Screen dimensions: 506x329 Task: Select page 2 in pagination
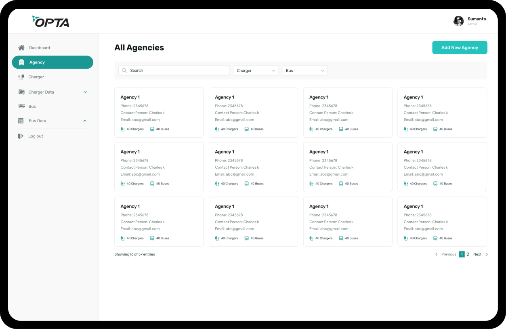pyautogui.click(x=468, y=254)
